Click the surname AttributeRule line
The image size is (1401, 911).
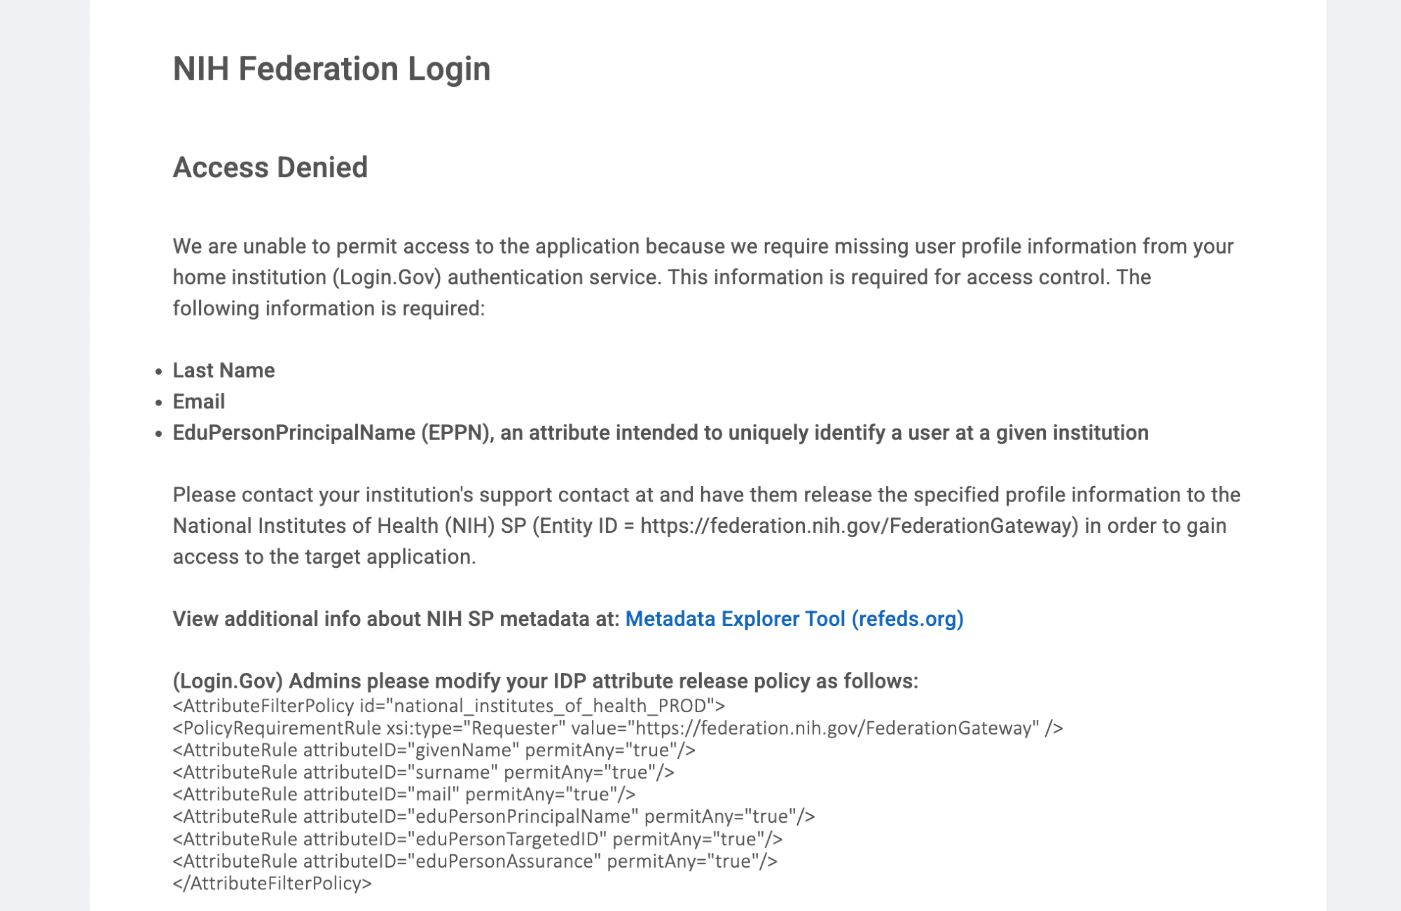(423, 772)
